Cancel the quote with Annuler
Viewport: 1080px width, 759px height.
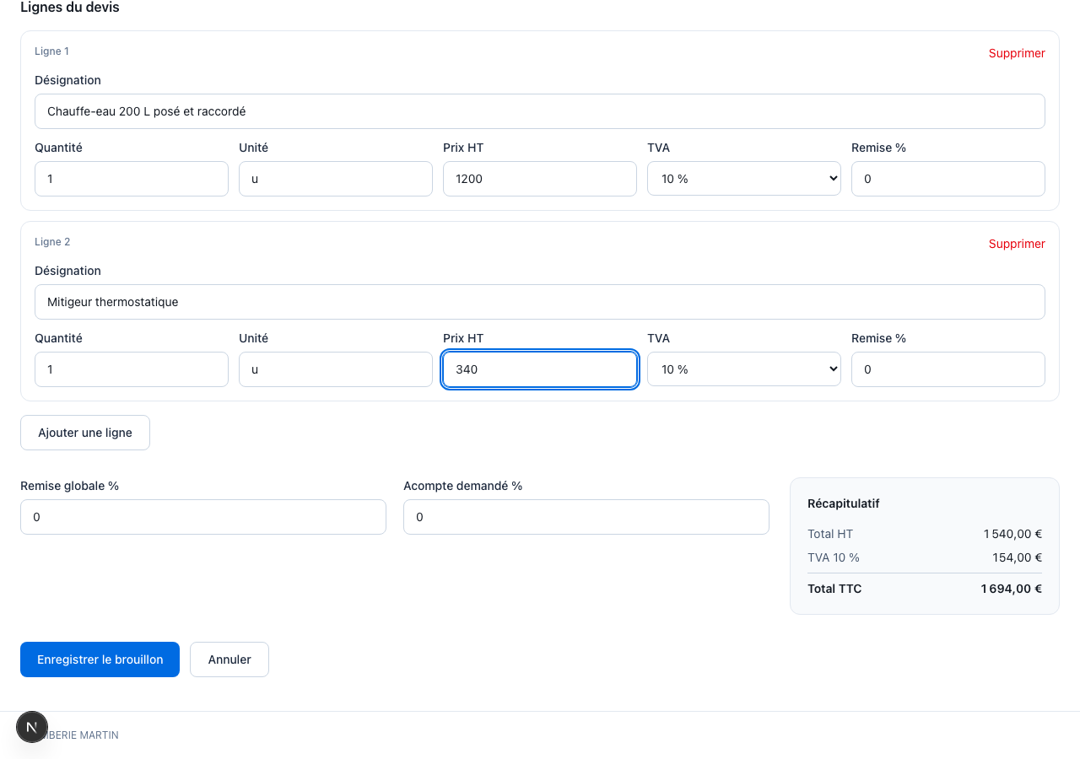(x=229, y=659)
